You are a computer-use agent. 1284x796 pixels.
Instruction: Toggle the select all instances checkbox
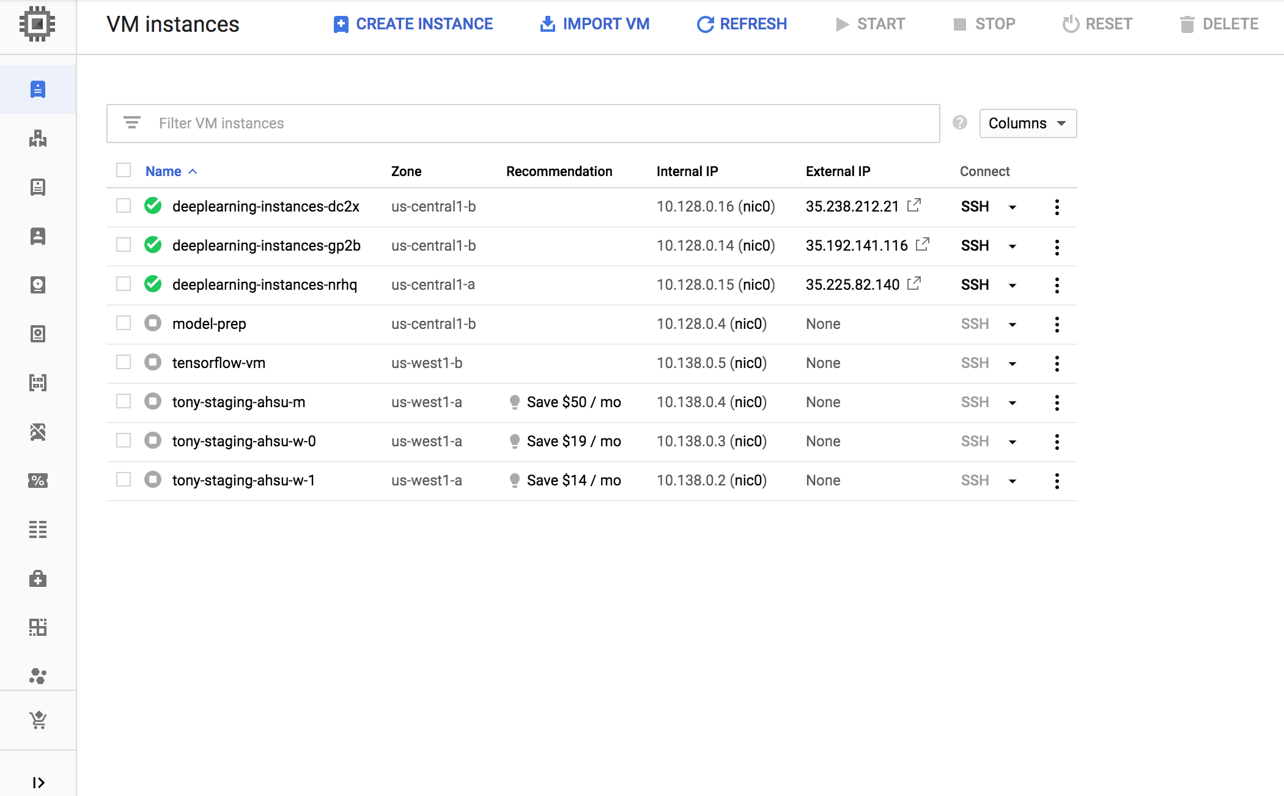coord(124,171)
